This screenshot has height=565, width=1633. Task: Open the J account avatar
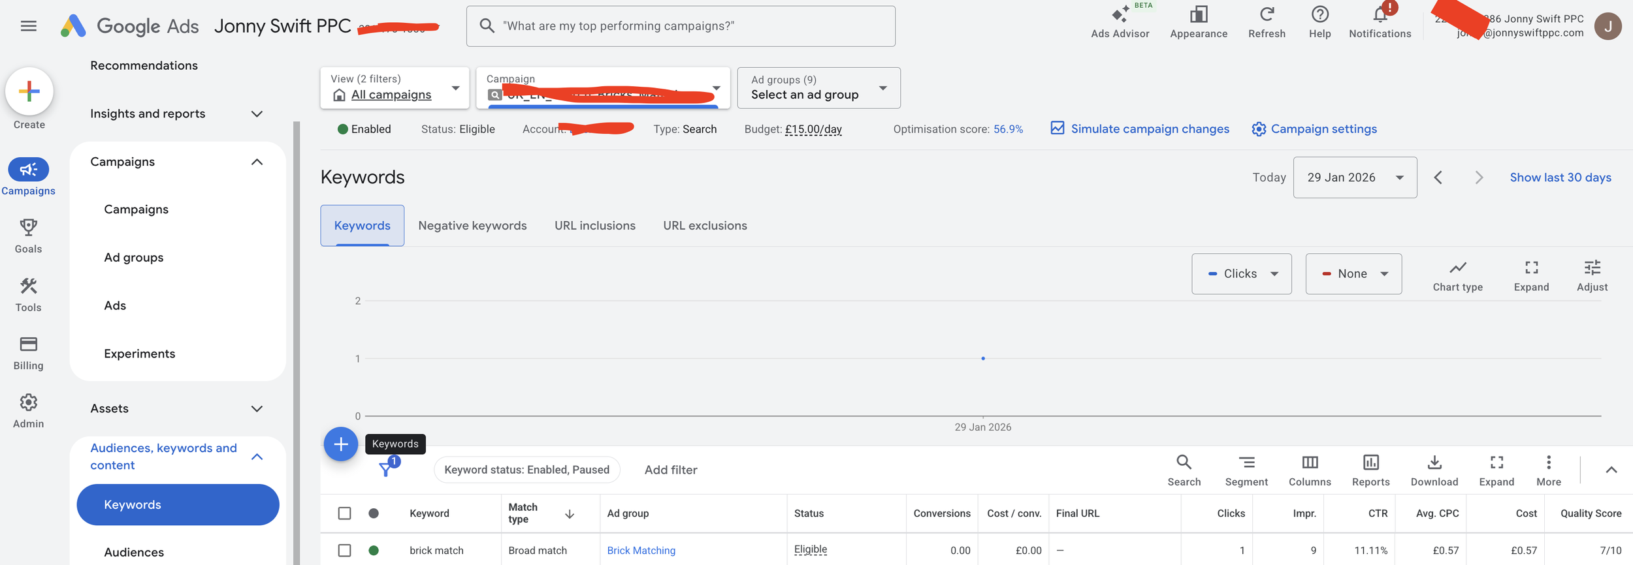(1608, 26)
